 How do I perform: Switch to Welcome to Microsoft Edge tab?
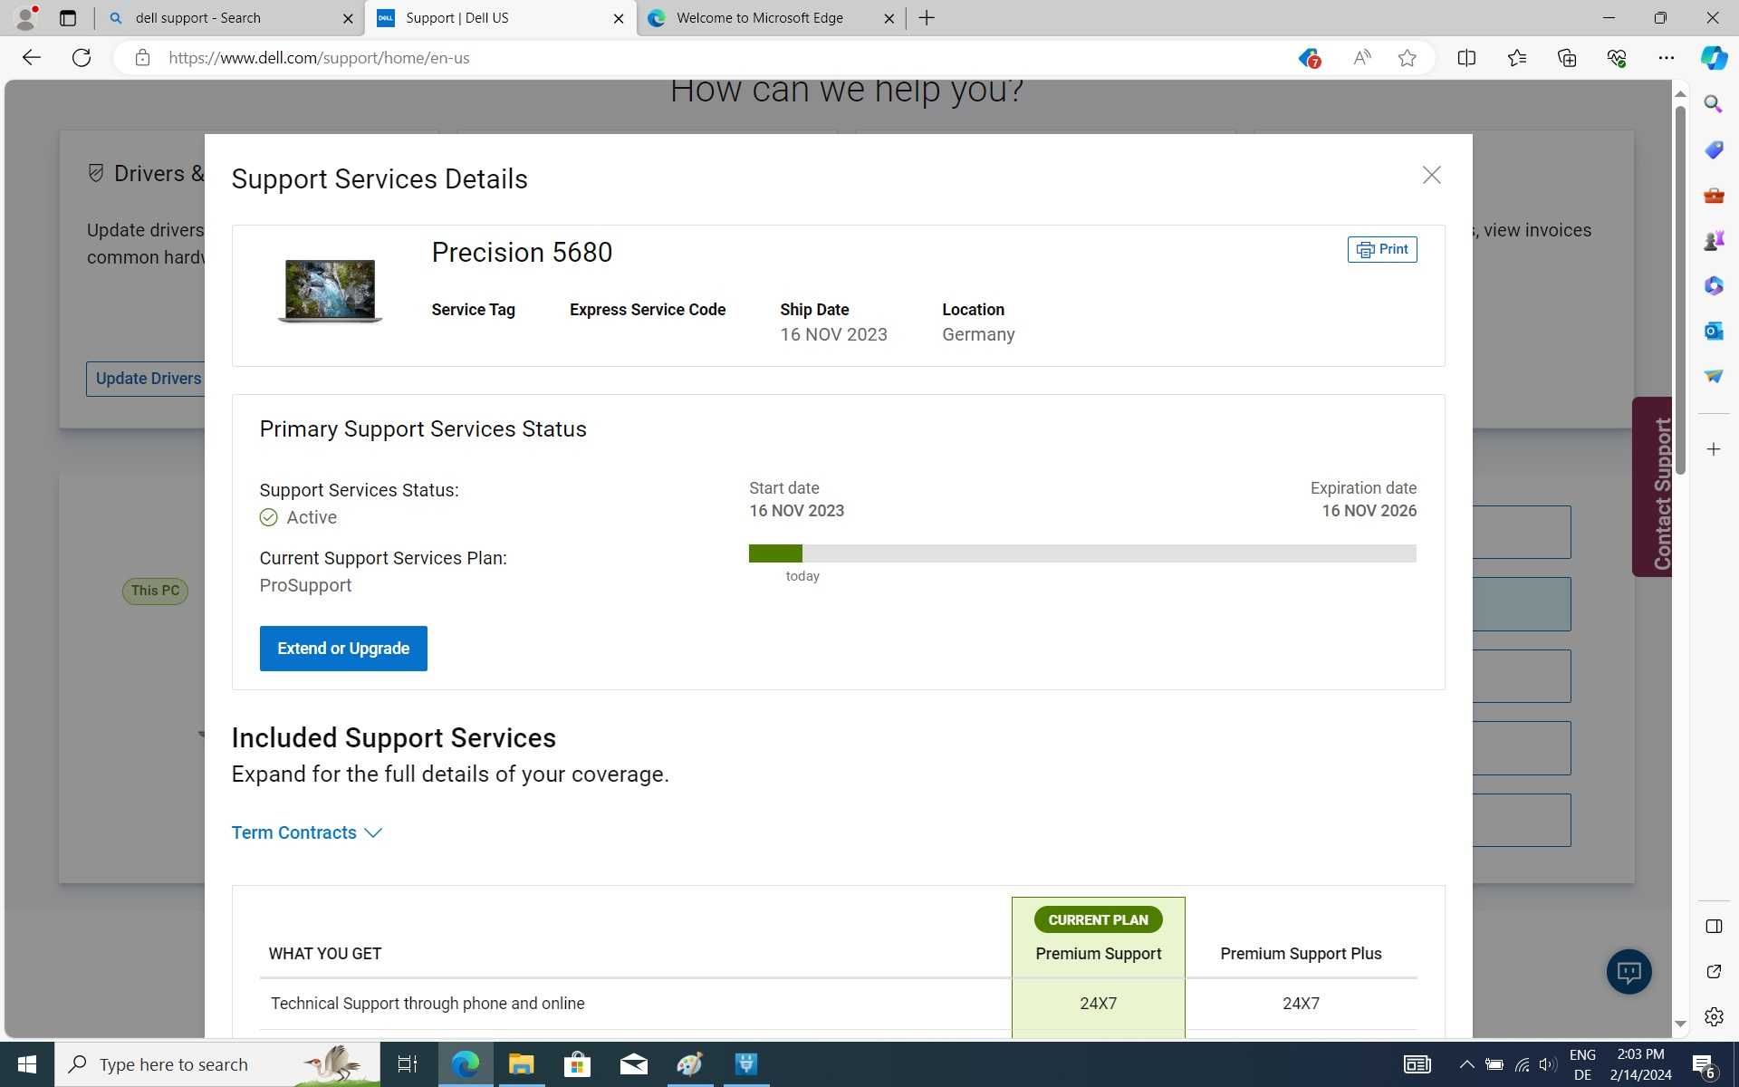coord(771,18)
